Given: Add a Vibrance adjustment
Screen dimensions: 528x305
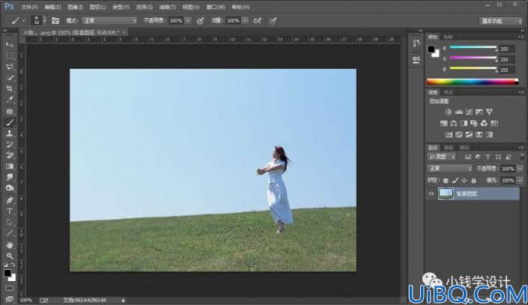Looking at the screenshot, I should (489, 111).
